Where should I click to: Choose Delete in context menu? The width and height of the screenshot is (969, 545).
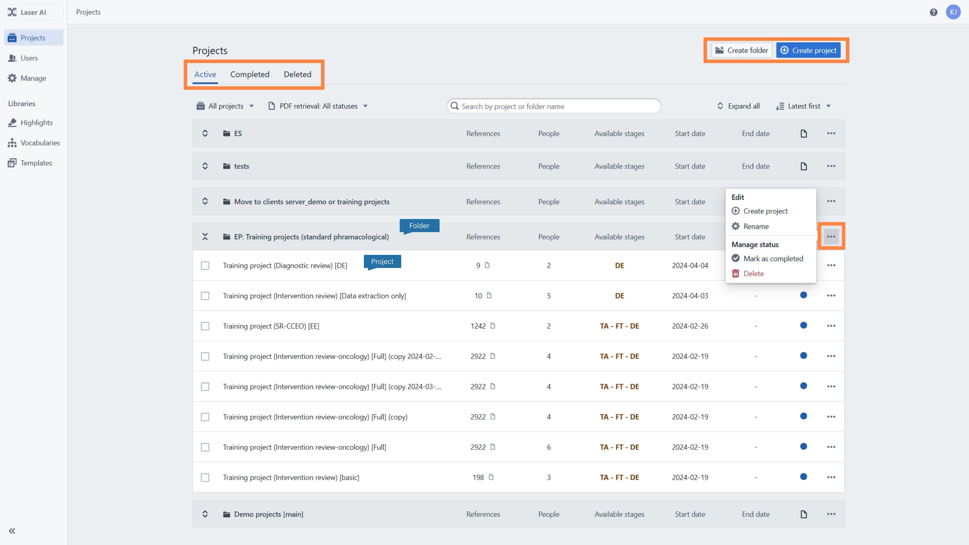770,274
